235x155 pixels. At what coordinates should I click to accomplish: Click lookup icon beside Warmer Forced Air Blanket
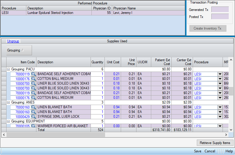33,126
